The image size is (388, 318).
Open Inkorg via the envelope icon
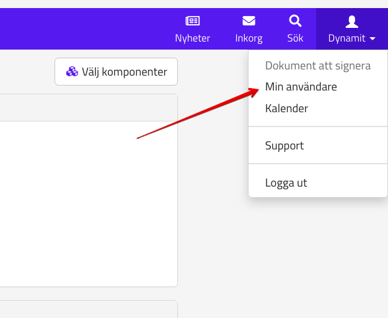[249, 21]
